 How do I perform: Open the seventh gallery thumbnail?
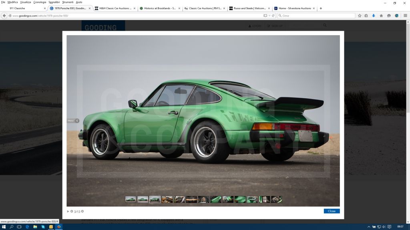(203, 200)
